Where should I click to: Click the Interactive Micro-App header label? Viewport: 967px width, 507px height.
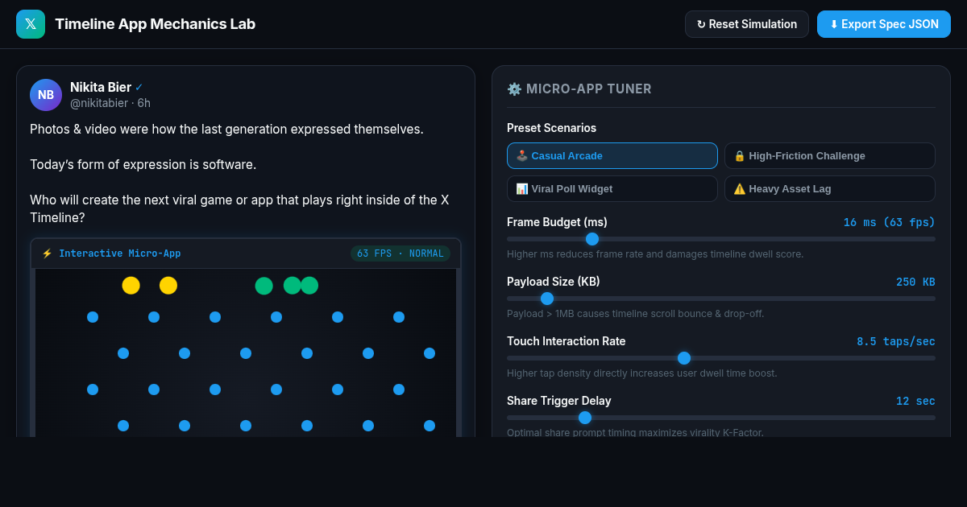119,253
